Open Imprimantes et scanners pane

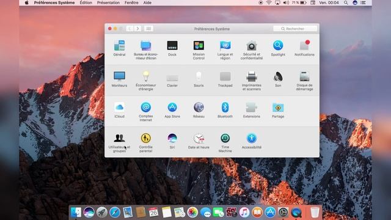251,81
